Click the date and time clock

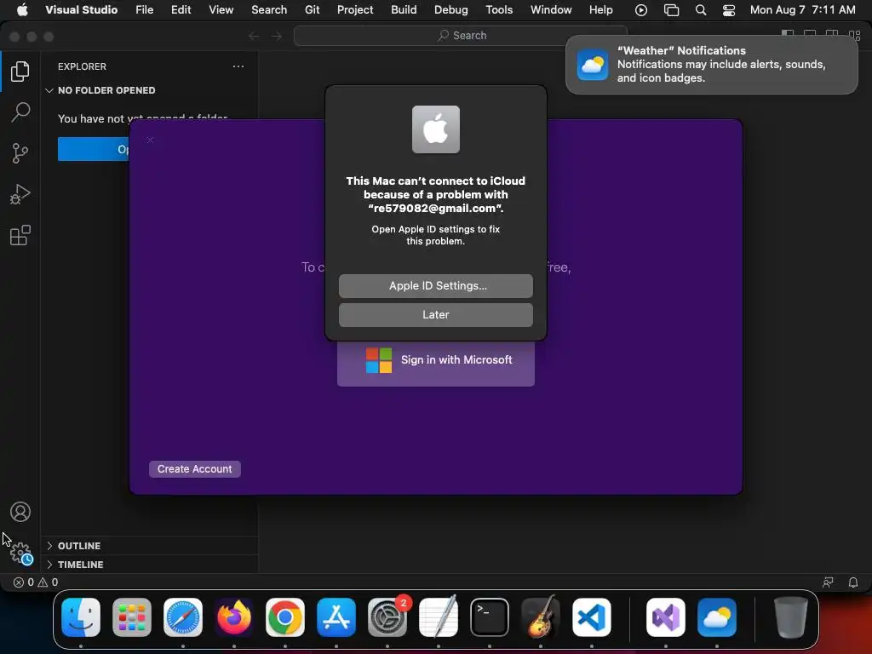click(802, 9)
